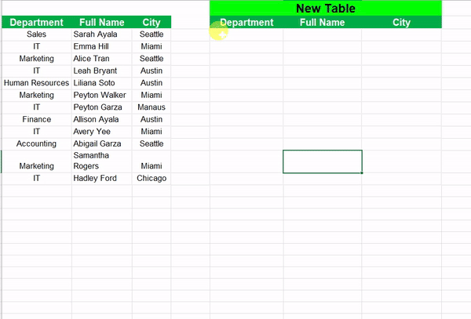
Task: Click the Avery Yee cell
Action: coord(102,132)
